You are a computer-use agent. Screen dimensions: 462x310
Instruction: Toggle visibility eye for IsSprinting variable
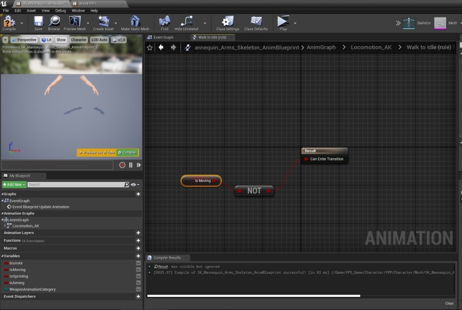pos(138,276)
